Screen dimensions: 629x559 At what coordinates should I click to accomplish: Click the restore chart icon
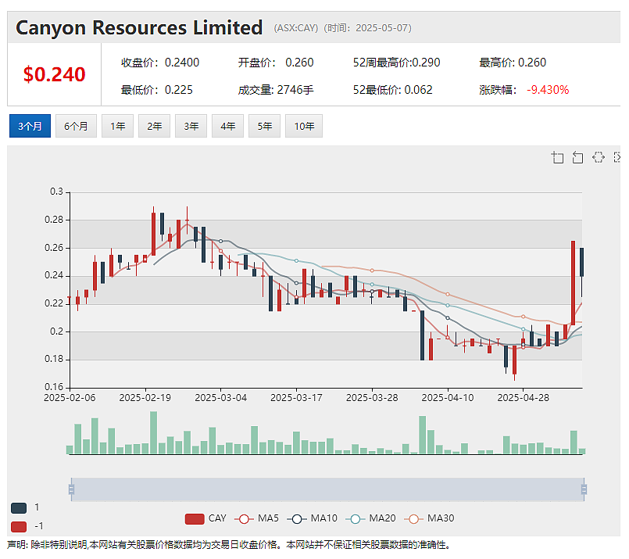598,157
